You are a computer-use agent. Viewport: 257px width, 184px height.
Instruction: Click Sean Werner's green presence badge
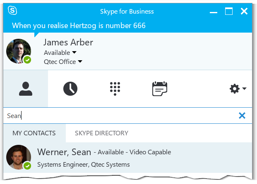click(x=27, y=166)
